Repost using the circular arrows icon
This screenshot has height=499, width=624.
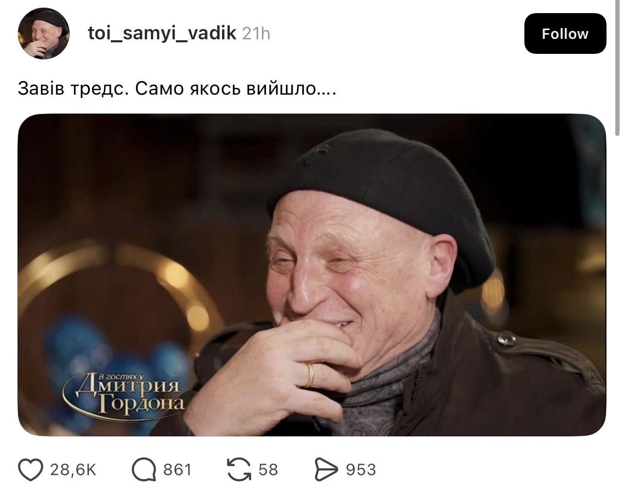pyautogui.click(x=239, y=470)
